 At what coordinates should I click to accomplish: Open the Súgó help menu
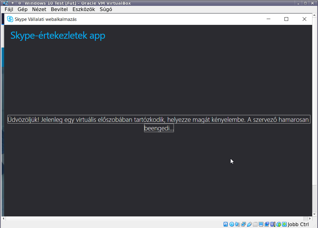point(106,9)
